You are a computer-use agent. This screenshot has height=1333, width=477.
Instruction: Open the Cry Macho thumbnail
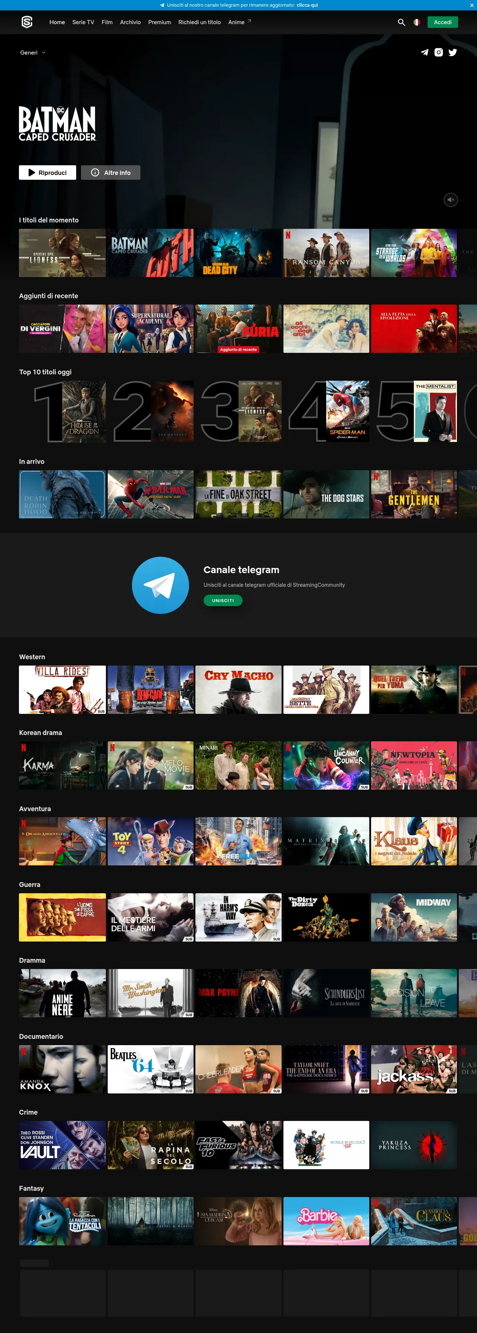point(238,690)
